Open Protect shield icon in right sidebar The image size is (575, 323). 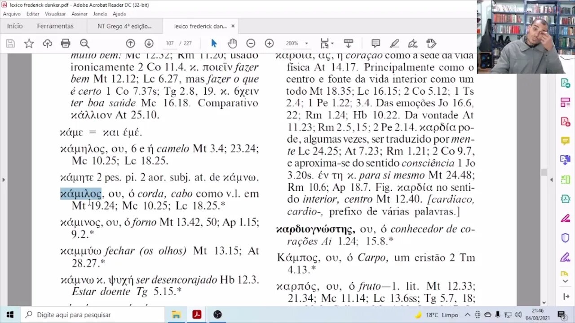click(x=565, y=238)
